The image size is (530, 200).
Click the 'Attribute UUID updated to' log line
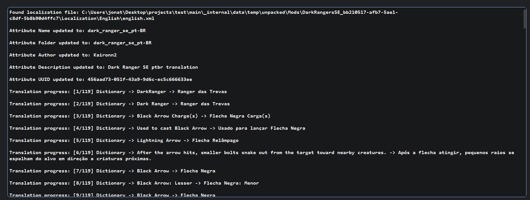coord(101,80)
